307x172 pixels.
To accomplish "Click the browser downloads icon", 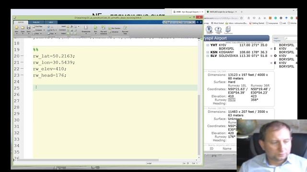I will pyautogui.click(x=260, y=18).
